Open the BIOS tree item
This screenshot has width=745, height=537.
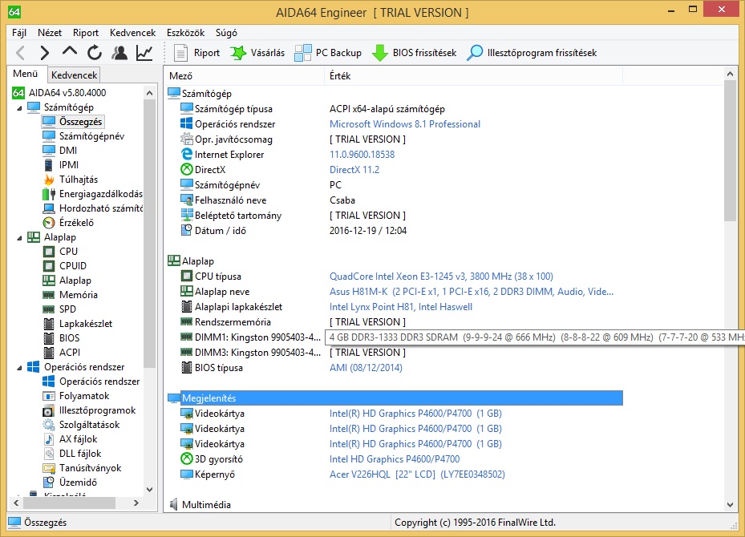coord(70,338)
